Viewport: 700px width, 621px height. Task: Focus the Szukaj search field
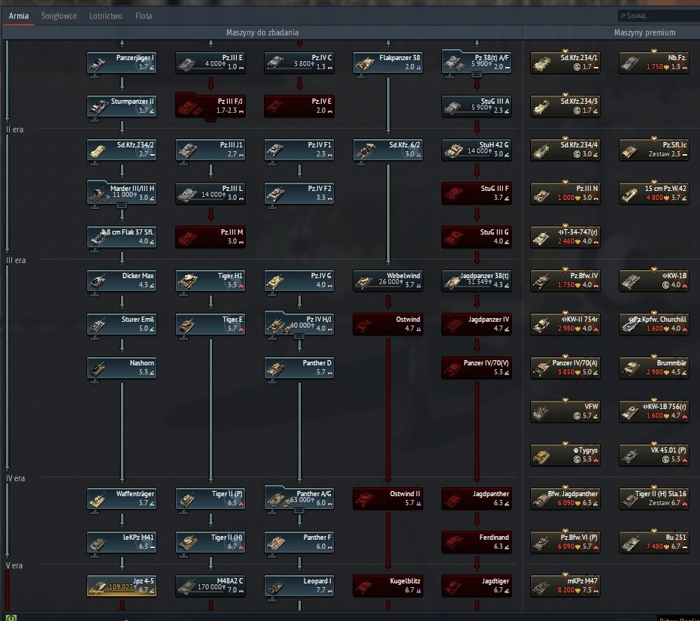point(659,16)
